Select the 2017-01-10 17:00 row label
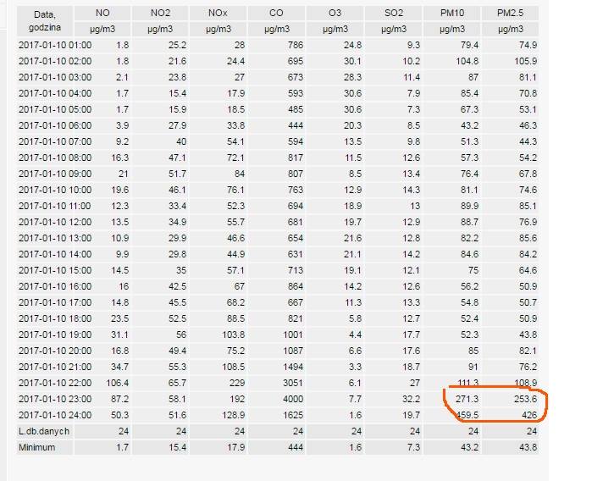The width and height of the screenshot is (592, 481). pos(55,303)
